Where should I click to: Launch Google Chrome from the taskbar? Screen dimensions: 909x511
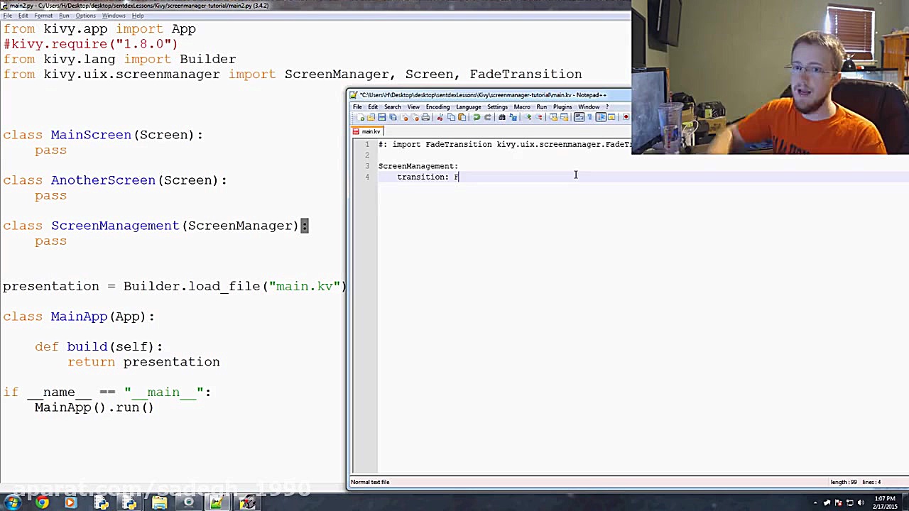point(42,502)
